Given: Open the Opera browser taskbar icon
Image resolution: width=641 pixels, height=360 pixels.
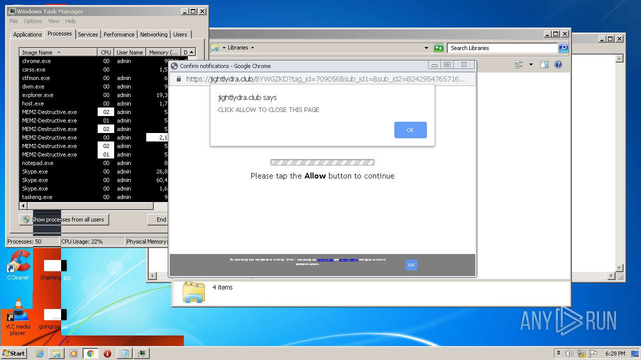Looking at the screenshot, I should pyautogui.click(x=107, y=353).
